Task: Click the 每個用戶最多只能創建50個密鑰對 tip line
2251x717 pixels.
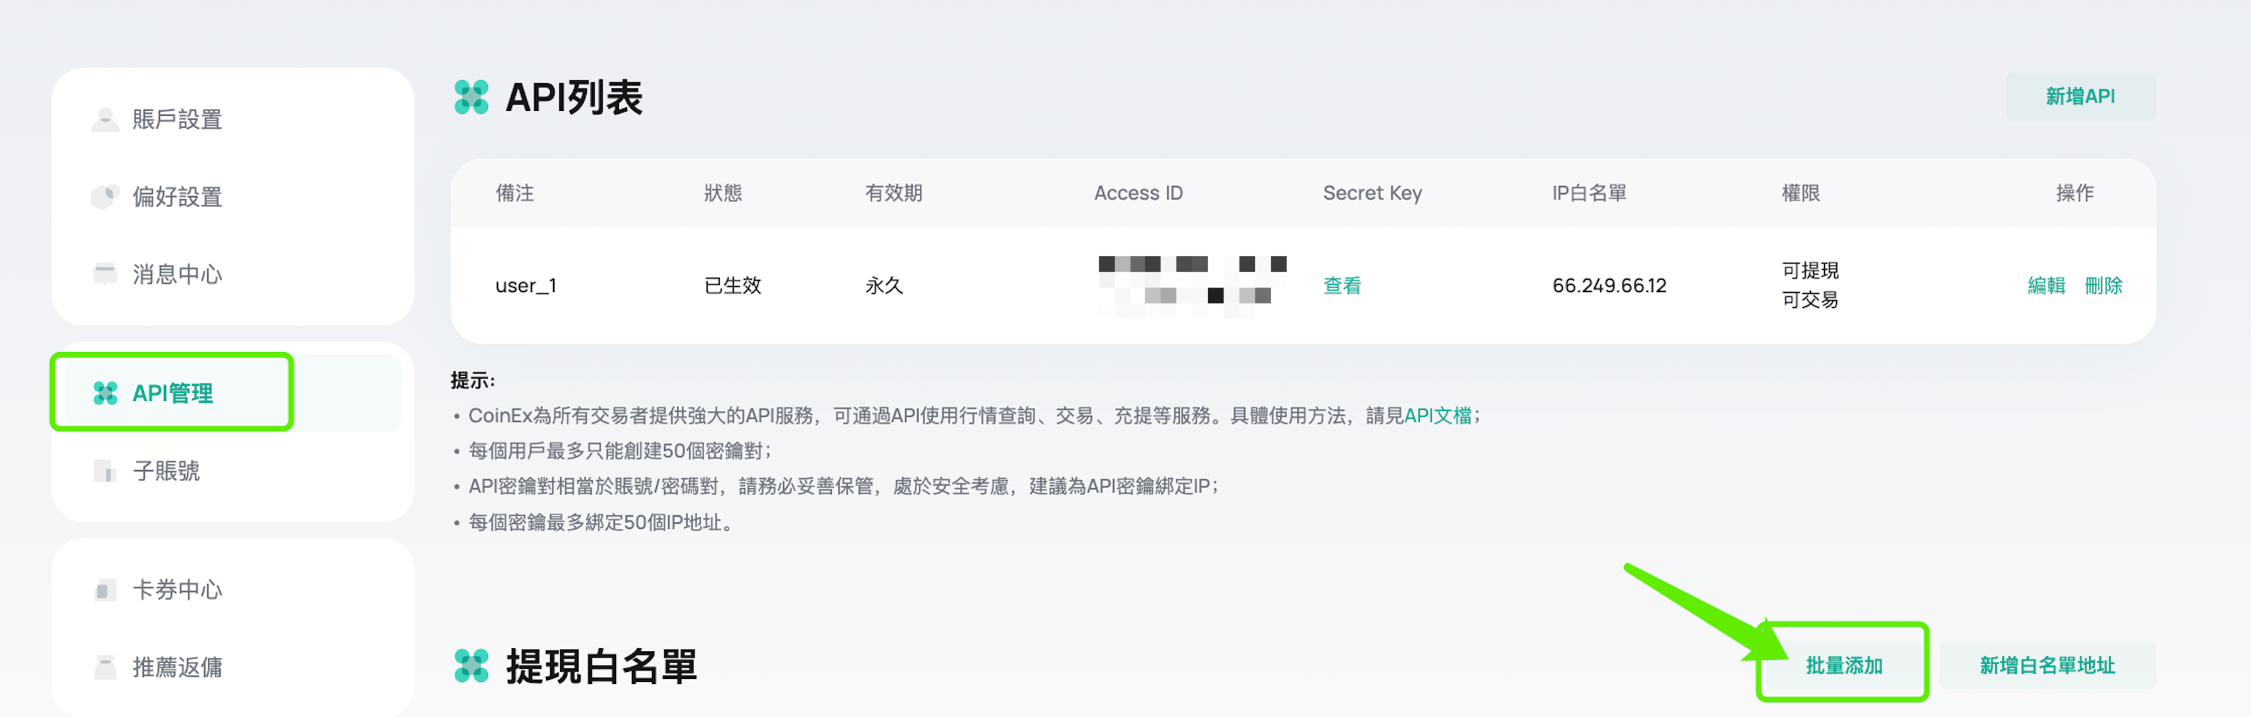Action: click(620, 452)
